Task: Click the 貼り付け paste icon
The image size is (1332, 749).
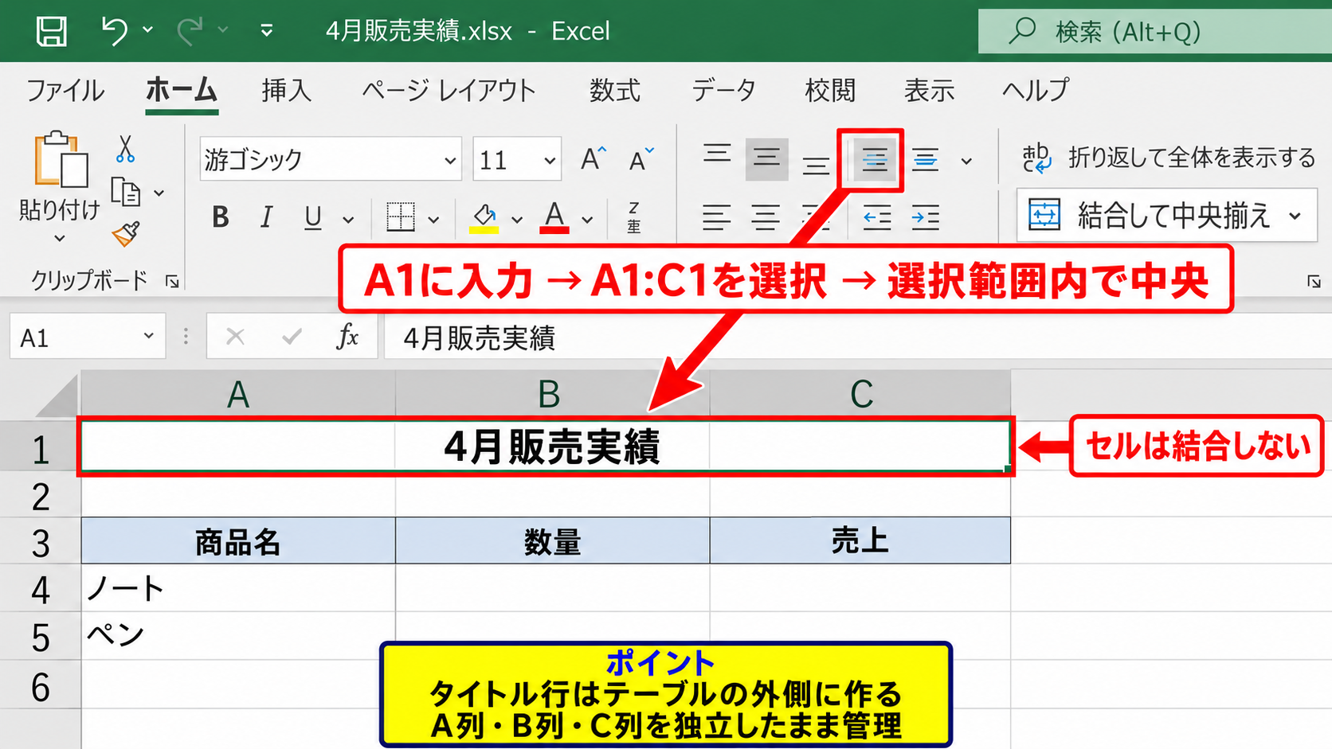Action: [61, 160]
